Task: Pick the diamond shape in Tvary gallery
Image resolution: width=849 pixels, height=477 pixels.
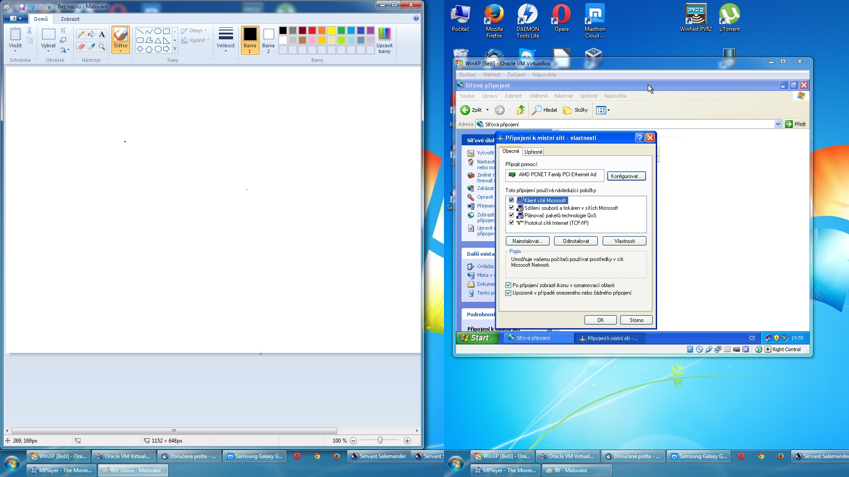Action: 140,49
